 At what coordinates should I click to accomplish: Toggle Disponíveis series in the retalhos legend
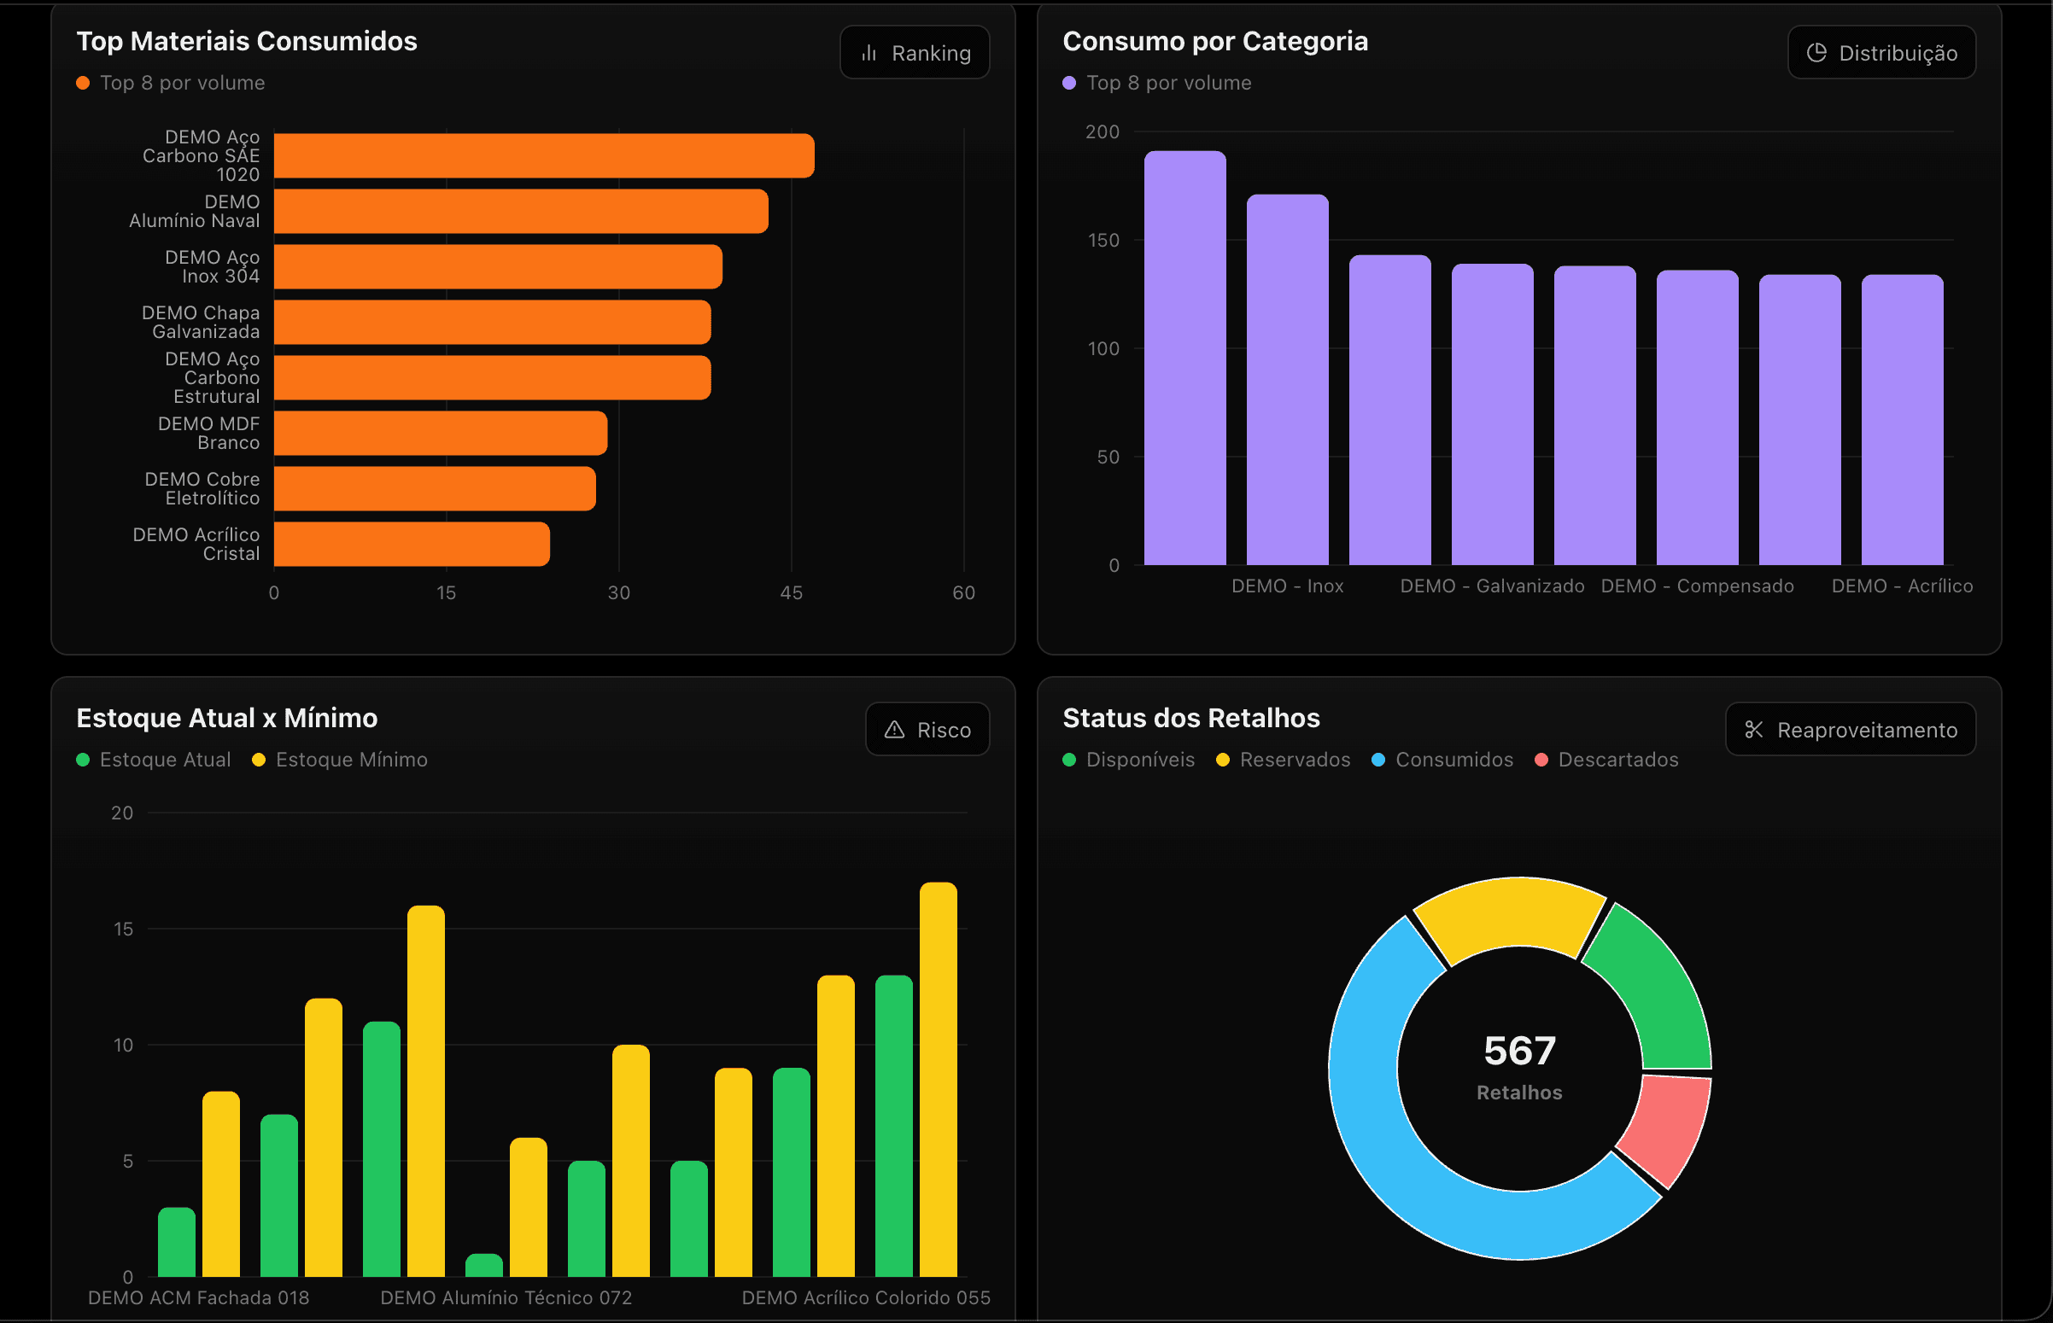tap(1129, 760)
